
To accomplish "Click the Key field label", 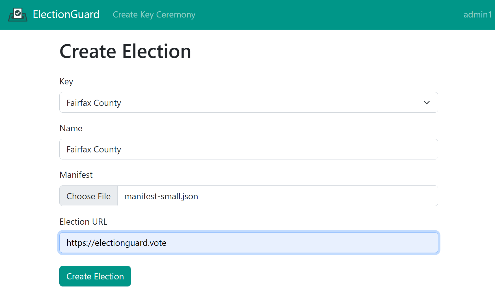I will pos(66,82).
